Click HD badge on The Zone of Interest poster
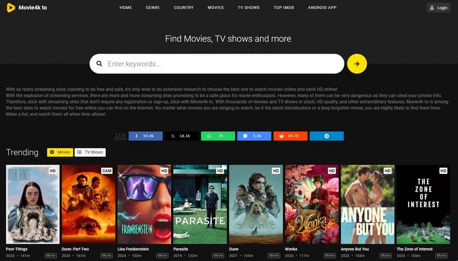 point(443,171)
